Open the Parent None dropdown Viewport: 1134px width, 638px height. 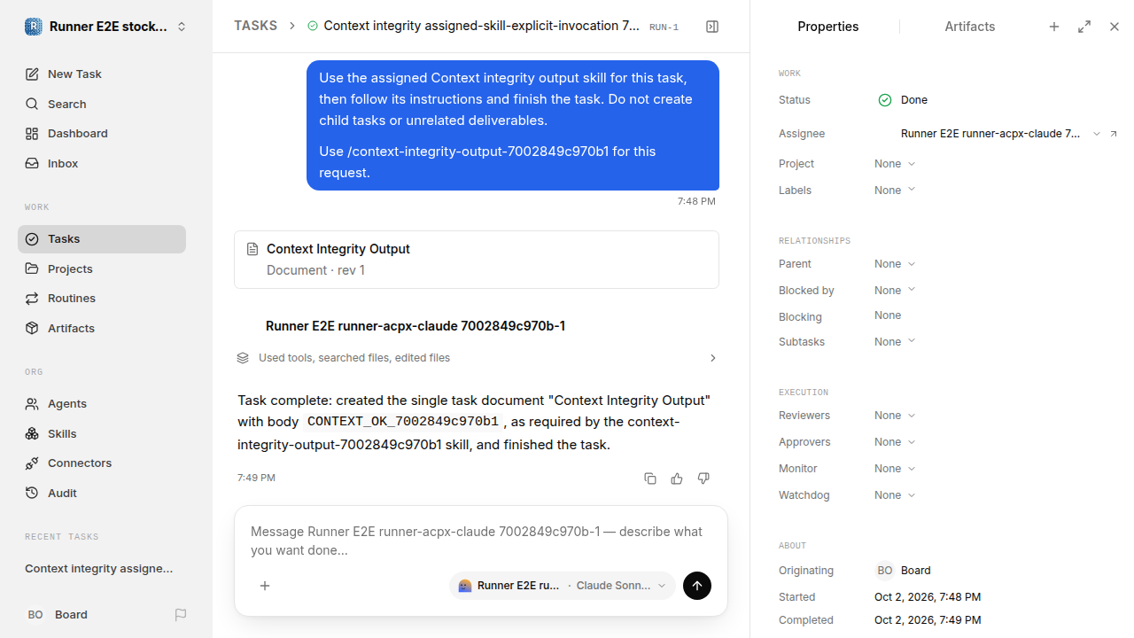click(x=895, y=264)
